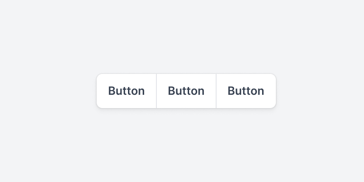Viewport: 364px width, 182px height.
Task: Select the third Button segment
Action: [x=246, y=91]
